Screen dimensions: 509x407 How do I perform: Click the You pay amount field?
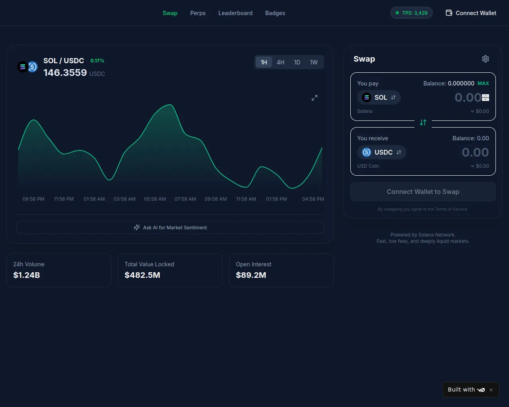(x=457, y=97)
